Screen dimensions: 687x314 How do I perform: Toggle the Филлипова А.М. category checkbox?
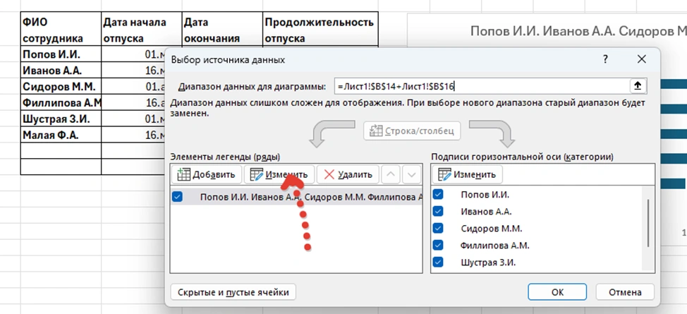[437, 245]
